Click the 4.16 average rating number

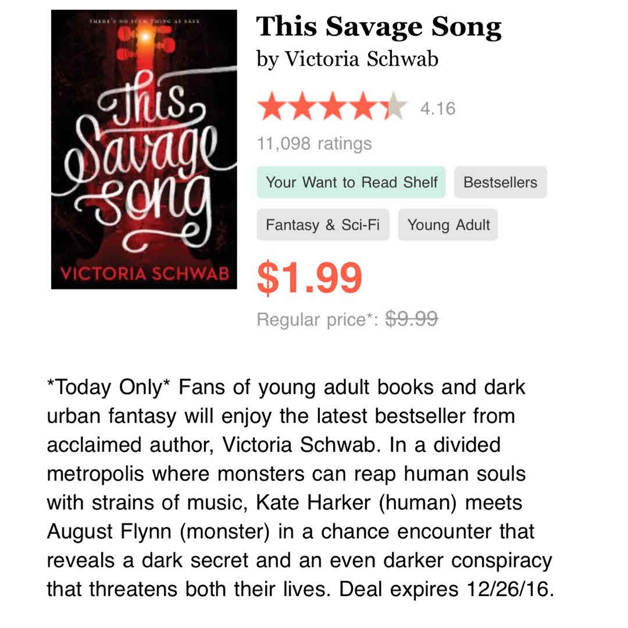click(438, 109)
